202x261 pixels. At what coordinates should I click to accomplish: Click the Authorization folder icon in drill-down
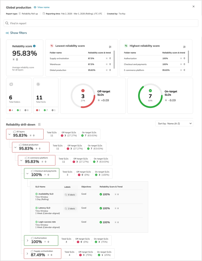pyautogui.click(x=32, y=238)
